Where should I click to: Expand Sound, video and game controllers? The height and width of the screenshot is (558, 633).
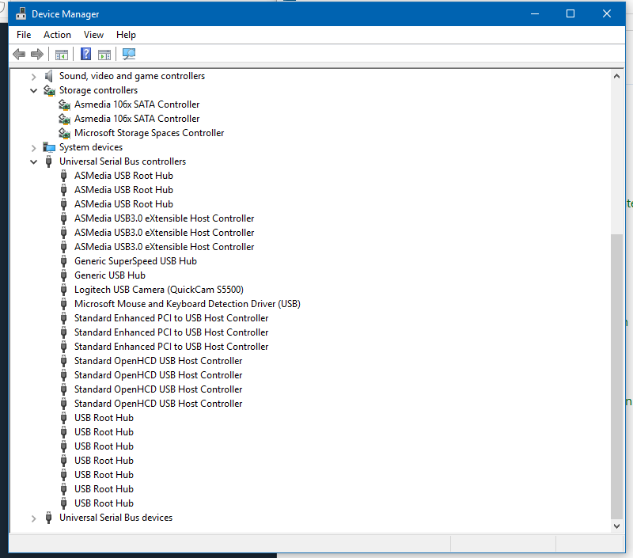34,76
